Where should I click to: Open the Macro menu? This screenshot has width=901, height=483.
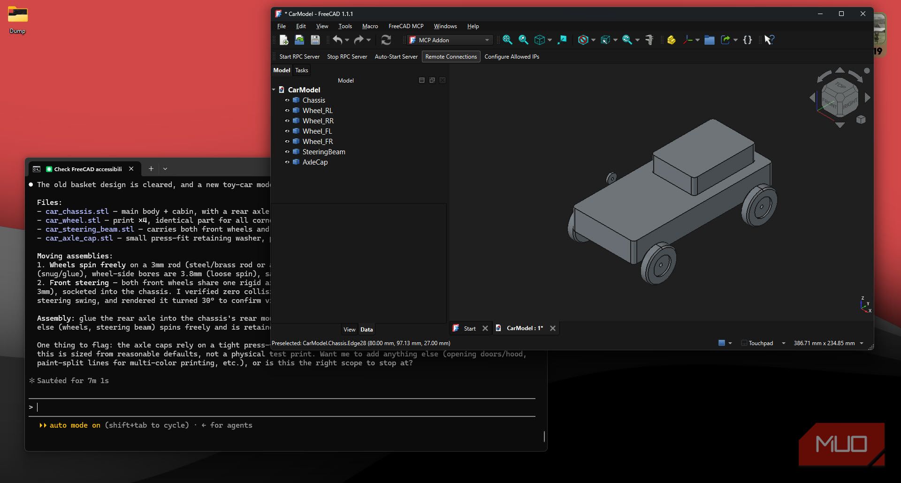(x=370, y=26)
